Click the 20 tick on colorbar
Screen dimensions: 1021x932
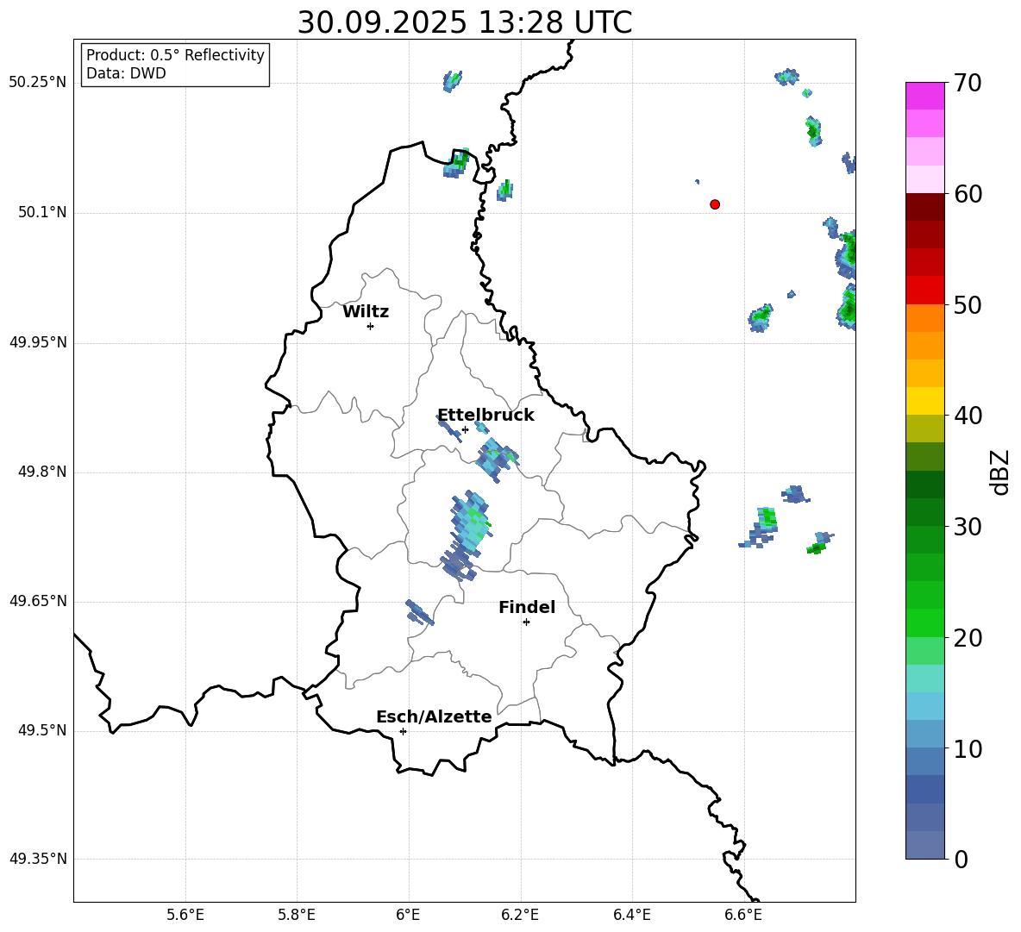pyautogui.click(x=968, y=638)
